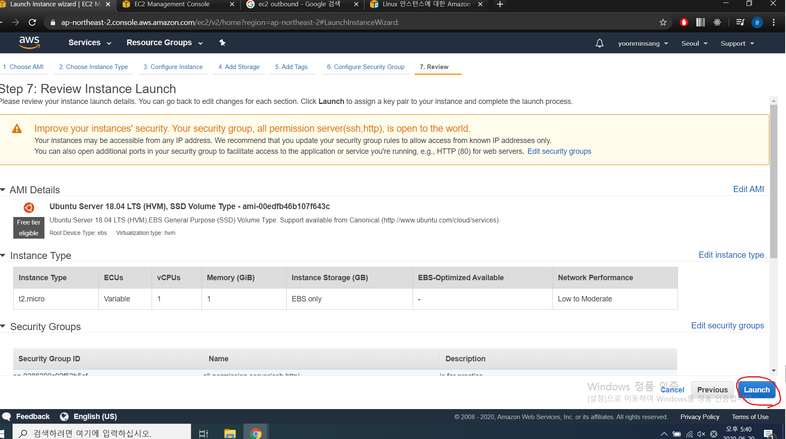Screen dimensions: 786x439
Task: Click Edit security groups link beside Security Groups
Action: 727,326
